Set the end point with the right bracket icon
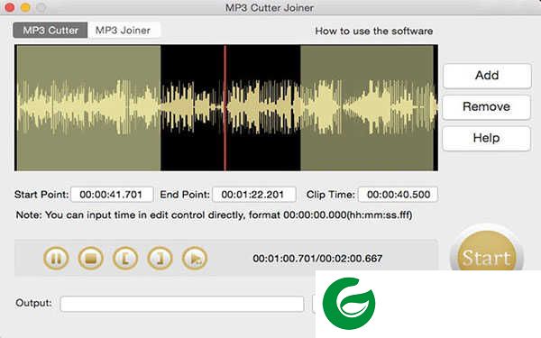 pos(160,258)
